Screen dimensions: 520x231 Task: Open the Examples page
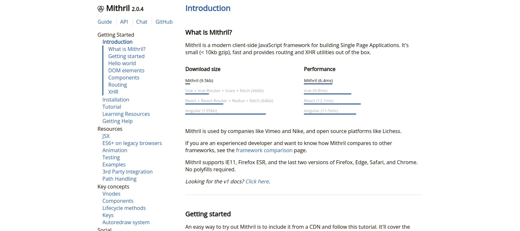114,164
